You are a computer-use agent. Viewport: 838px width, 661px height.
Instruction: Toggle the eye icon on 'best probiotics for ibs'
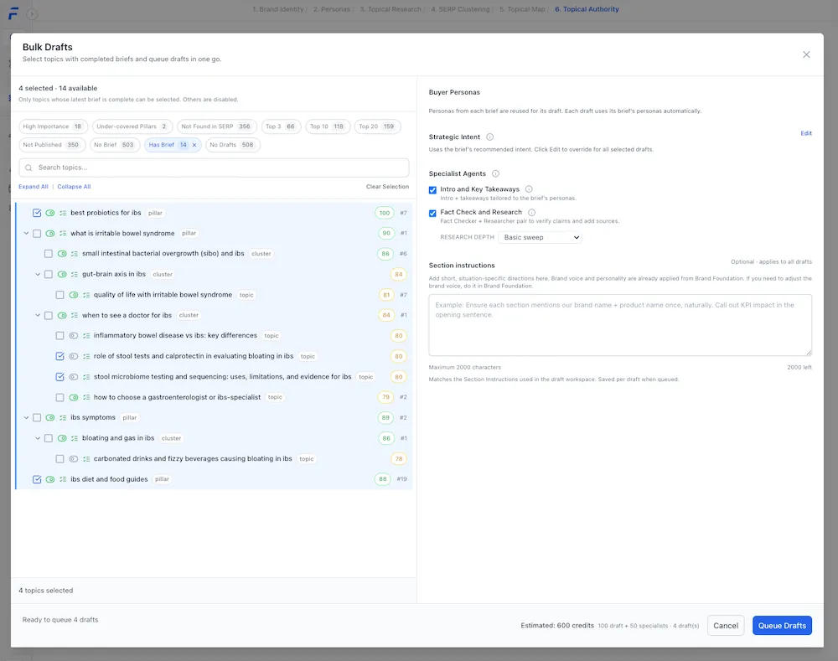pos(49,213)
